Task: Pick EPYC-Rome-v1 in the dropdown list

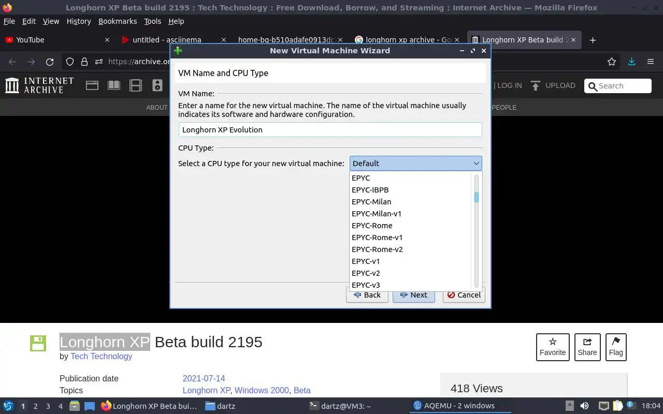Action: [411, 238]
